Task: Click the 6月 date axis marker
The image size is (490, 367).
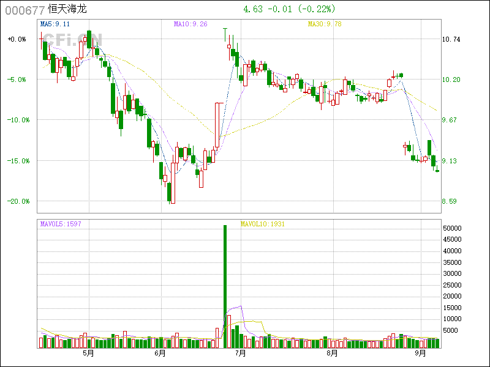Action: [x=160, y=353]
